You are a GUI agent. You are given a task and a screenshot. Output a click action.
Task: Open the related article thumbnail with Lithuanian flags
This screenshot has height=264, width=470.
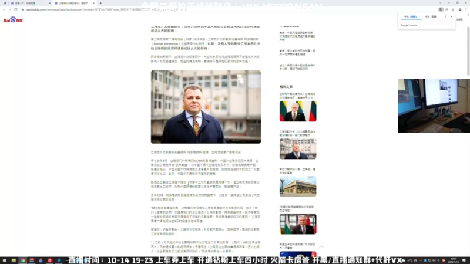click(298, 111)
